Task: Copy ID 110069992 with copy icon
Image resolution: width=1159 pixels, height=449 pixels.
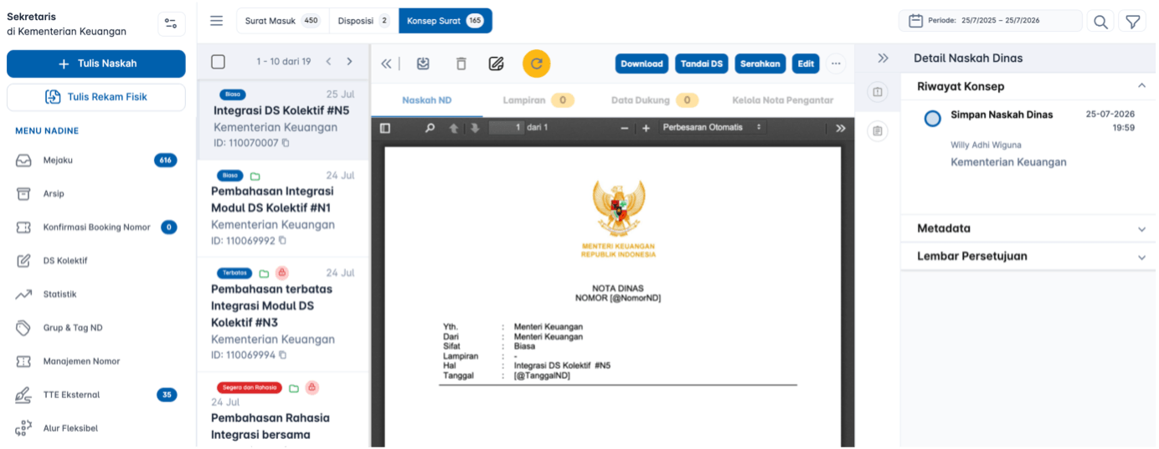Action: coord(282,241)
